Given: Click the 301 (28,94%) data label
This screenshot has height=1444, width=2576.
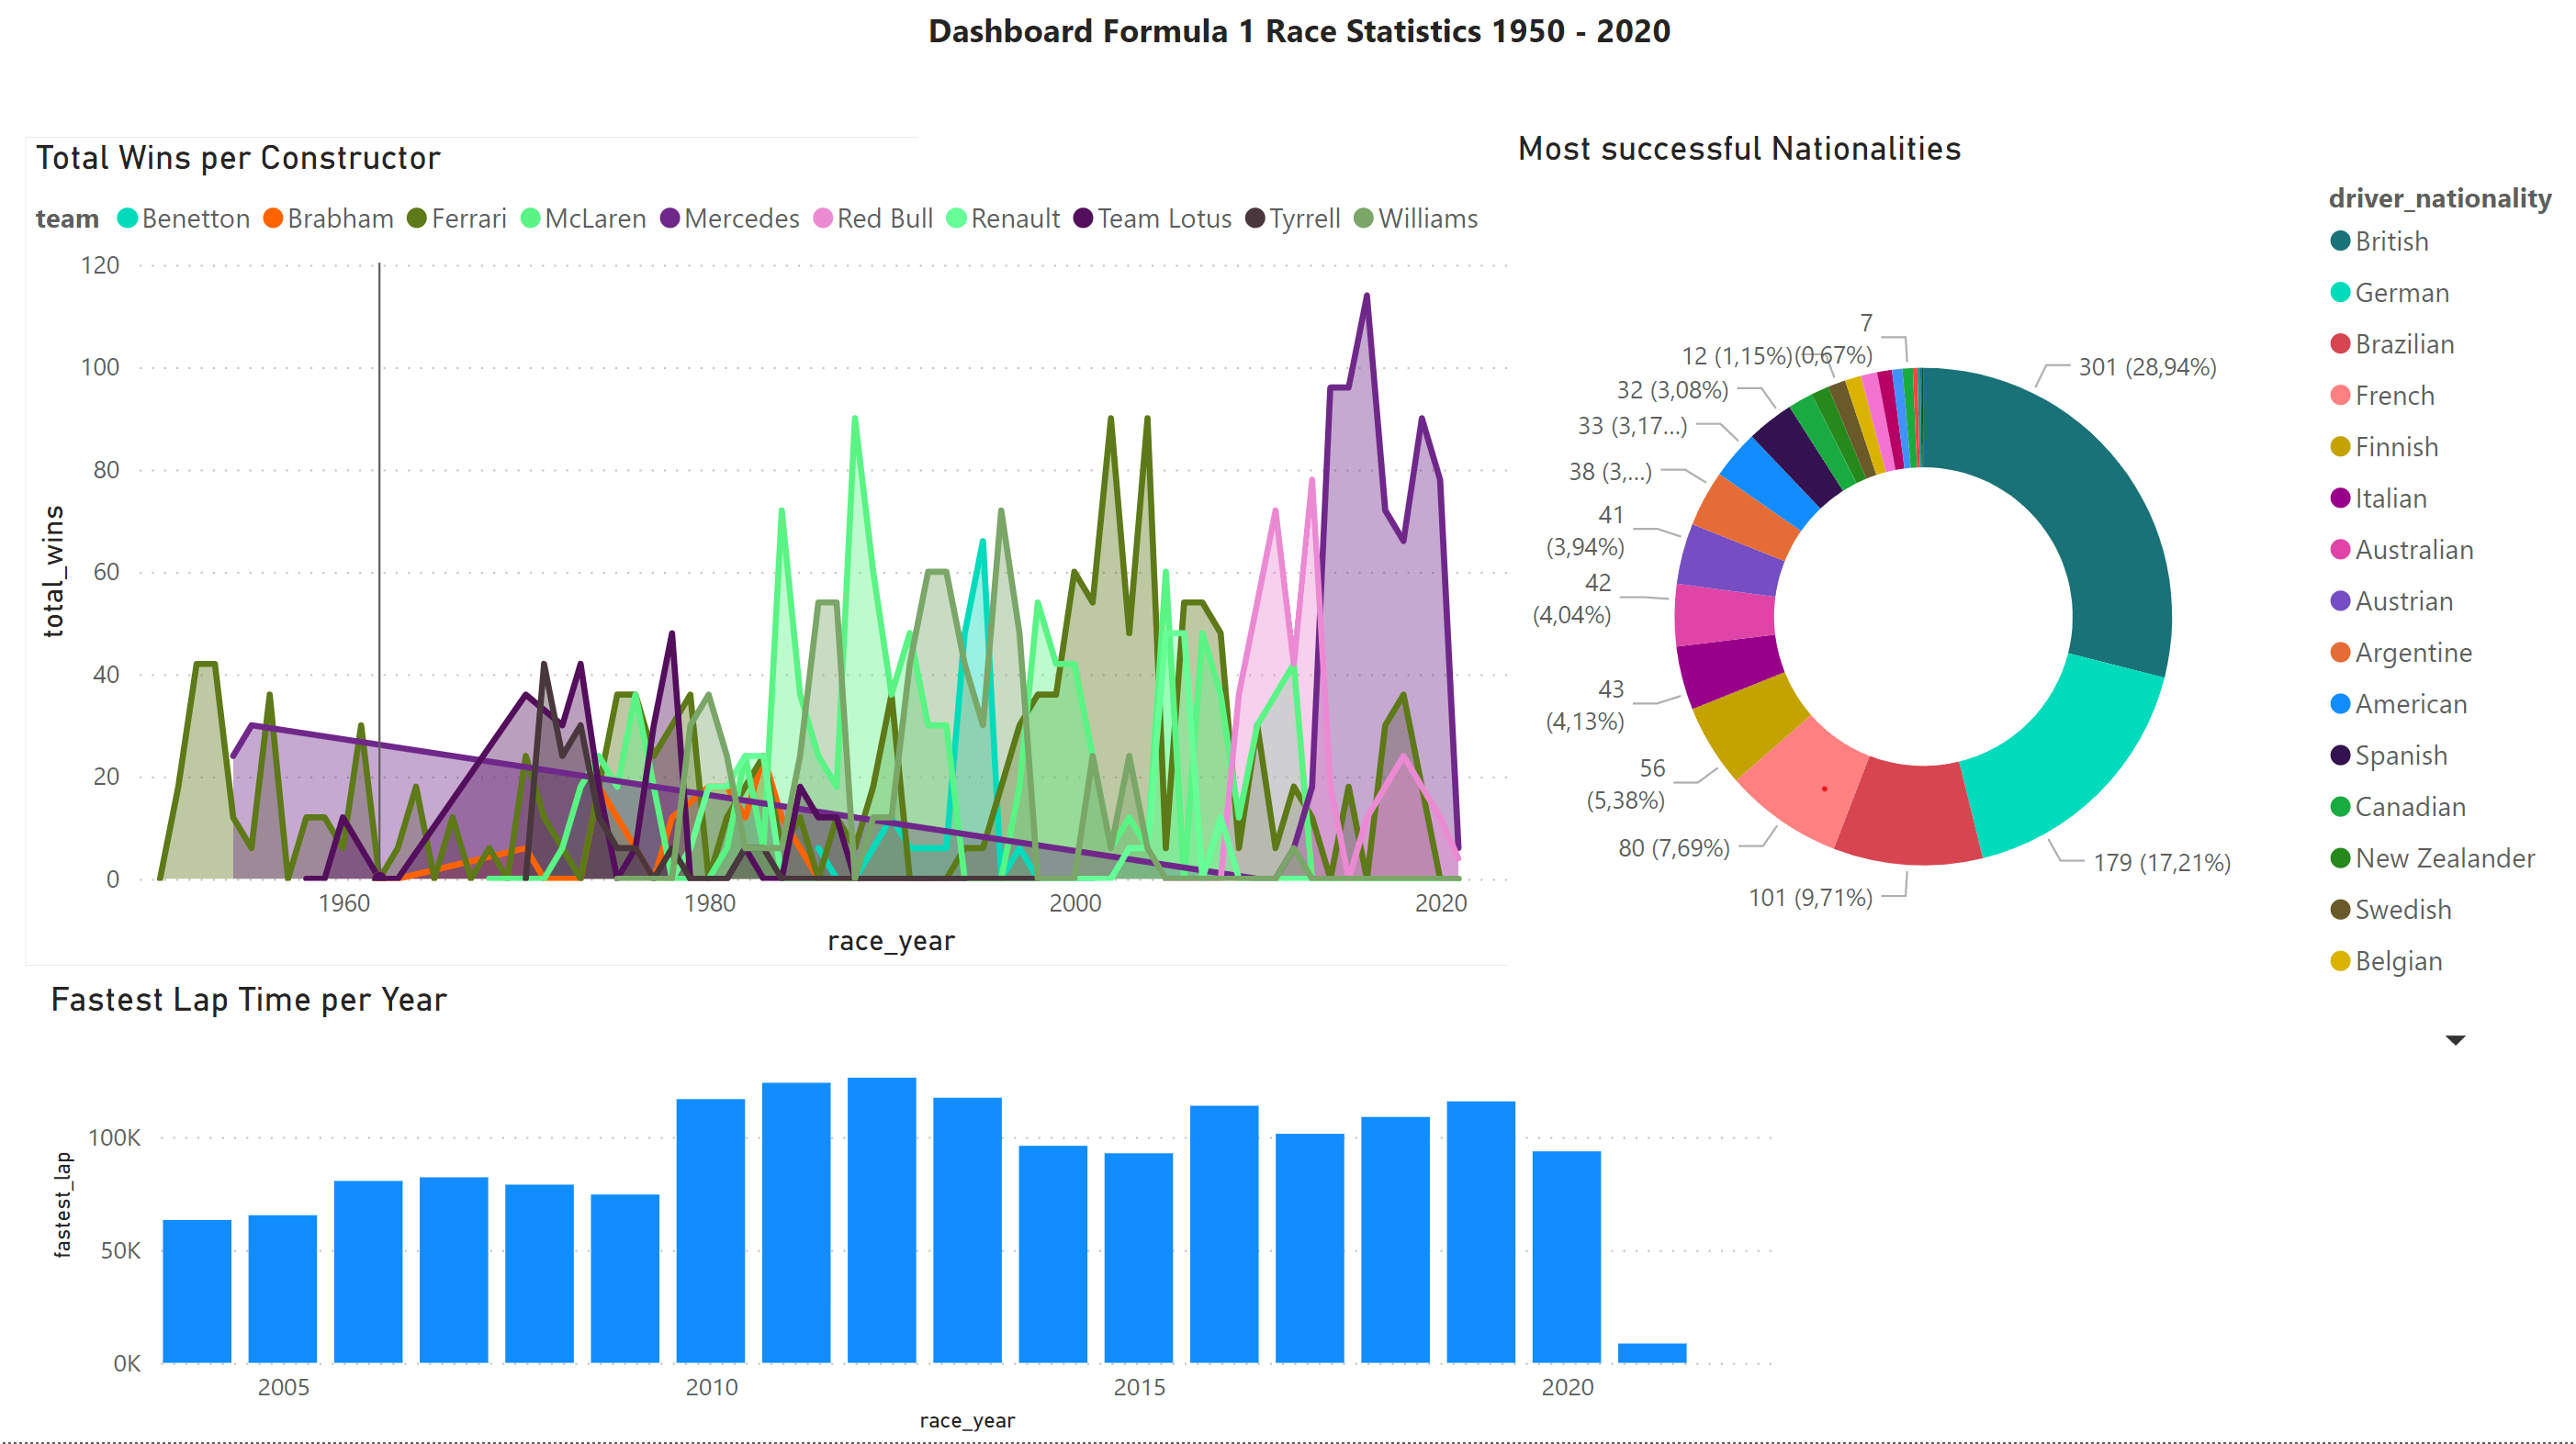Looking at the screenshot, I should [x=2147, y=368].
